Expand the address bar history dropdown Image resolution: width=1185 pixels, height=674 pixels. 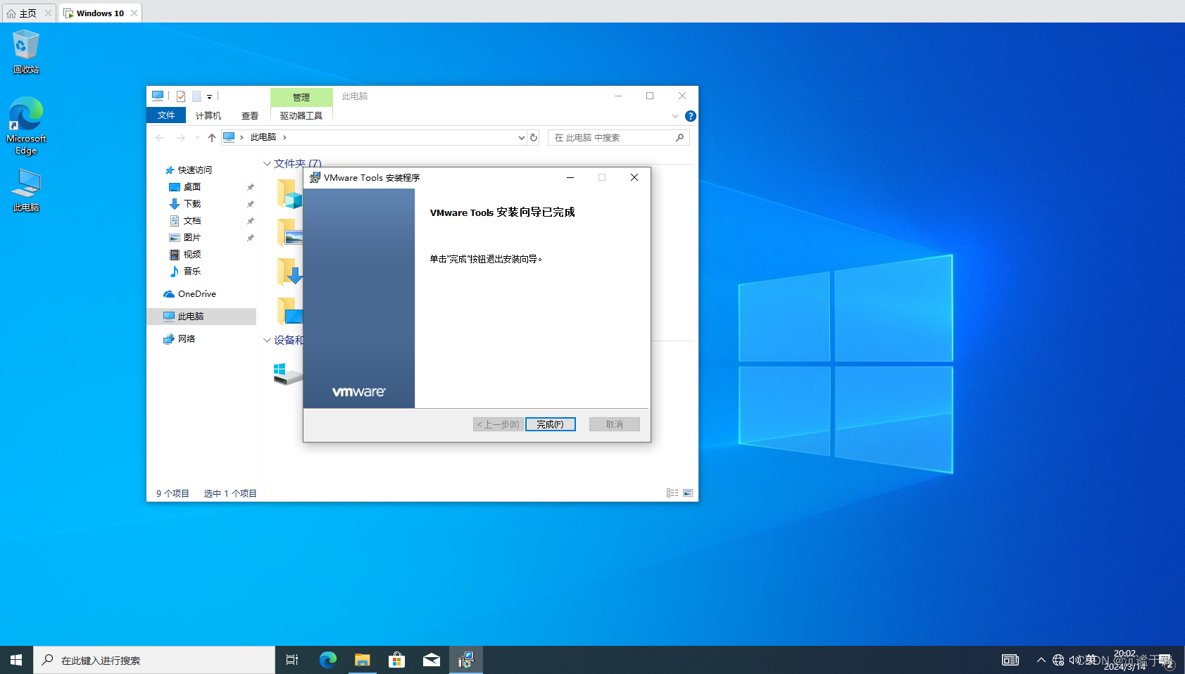tap(520, 137)
